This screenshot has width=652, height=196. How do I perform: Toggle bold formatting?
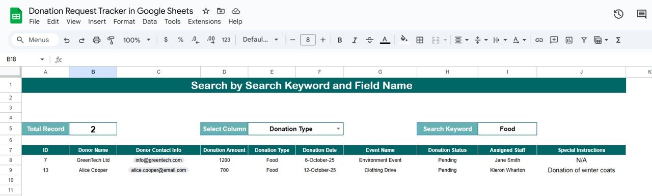click(x=340, y=40)
